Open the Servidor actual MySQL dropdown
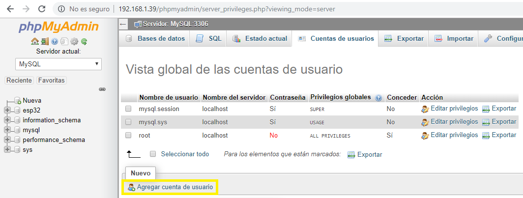 point(58,64)
